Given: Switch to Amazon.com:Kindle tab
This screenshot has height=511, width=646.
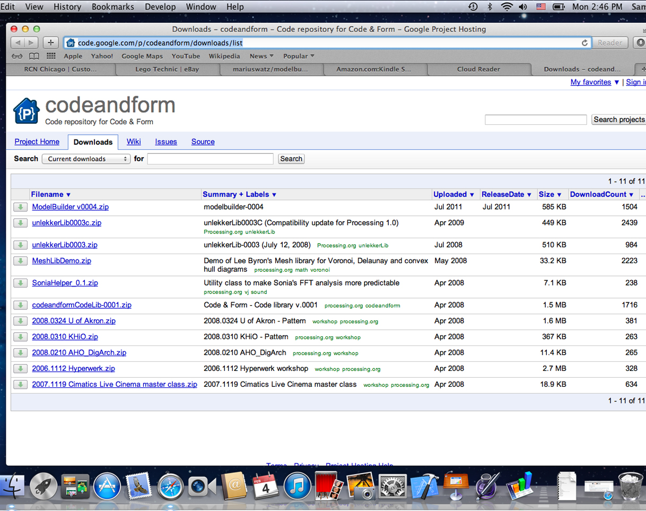Looking at the screenshot, I should click(373, 70).
